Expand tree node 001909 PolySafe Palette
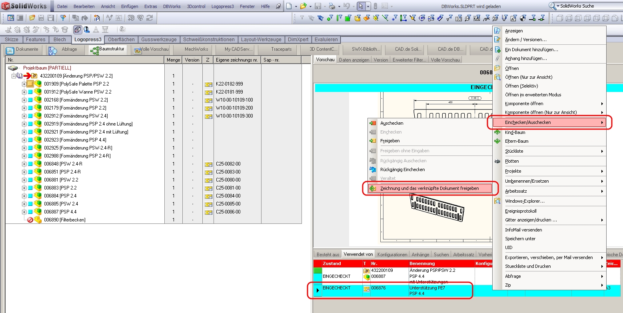The height and width of the screenshot is (313, 623). (24, 84)
